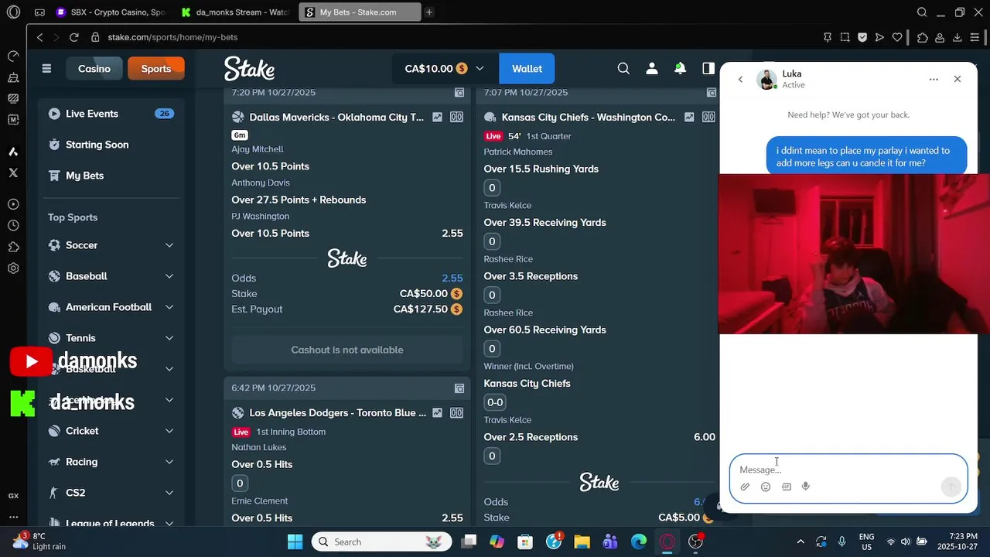Open stats for Kansas City Chiefs bet
Viewport: 990px width, 557px height.
coord(689,118)
